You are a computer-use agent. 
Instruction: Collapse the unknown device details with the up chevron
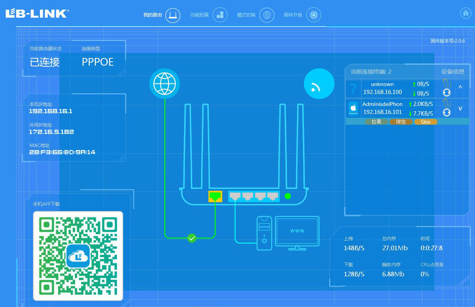click(x=460, y=87)
